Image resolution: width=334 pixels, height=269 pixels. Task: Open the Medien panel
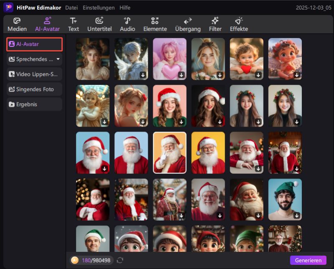[x=17, y=24]
